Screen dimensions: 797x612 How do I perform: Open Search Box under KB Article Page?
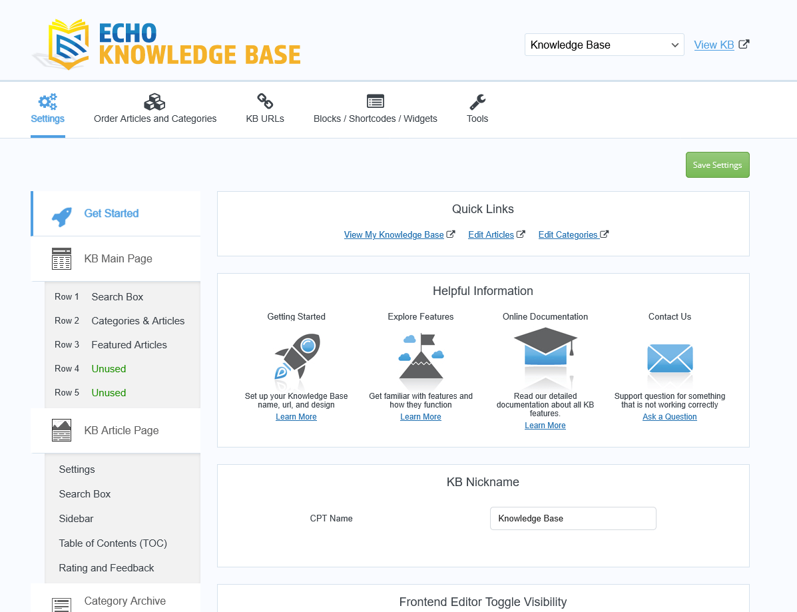[x=85, y=494]
